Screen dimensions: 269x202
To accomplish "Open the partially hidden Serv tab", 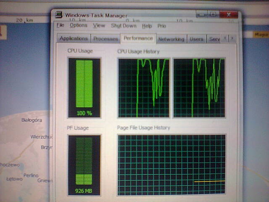I will click(x=214, y=39).
